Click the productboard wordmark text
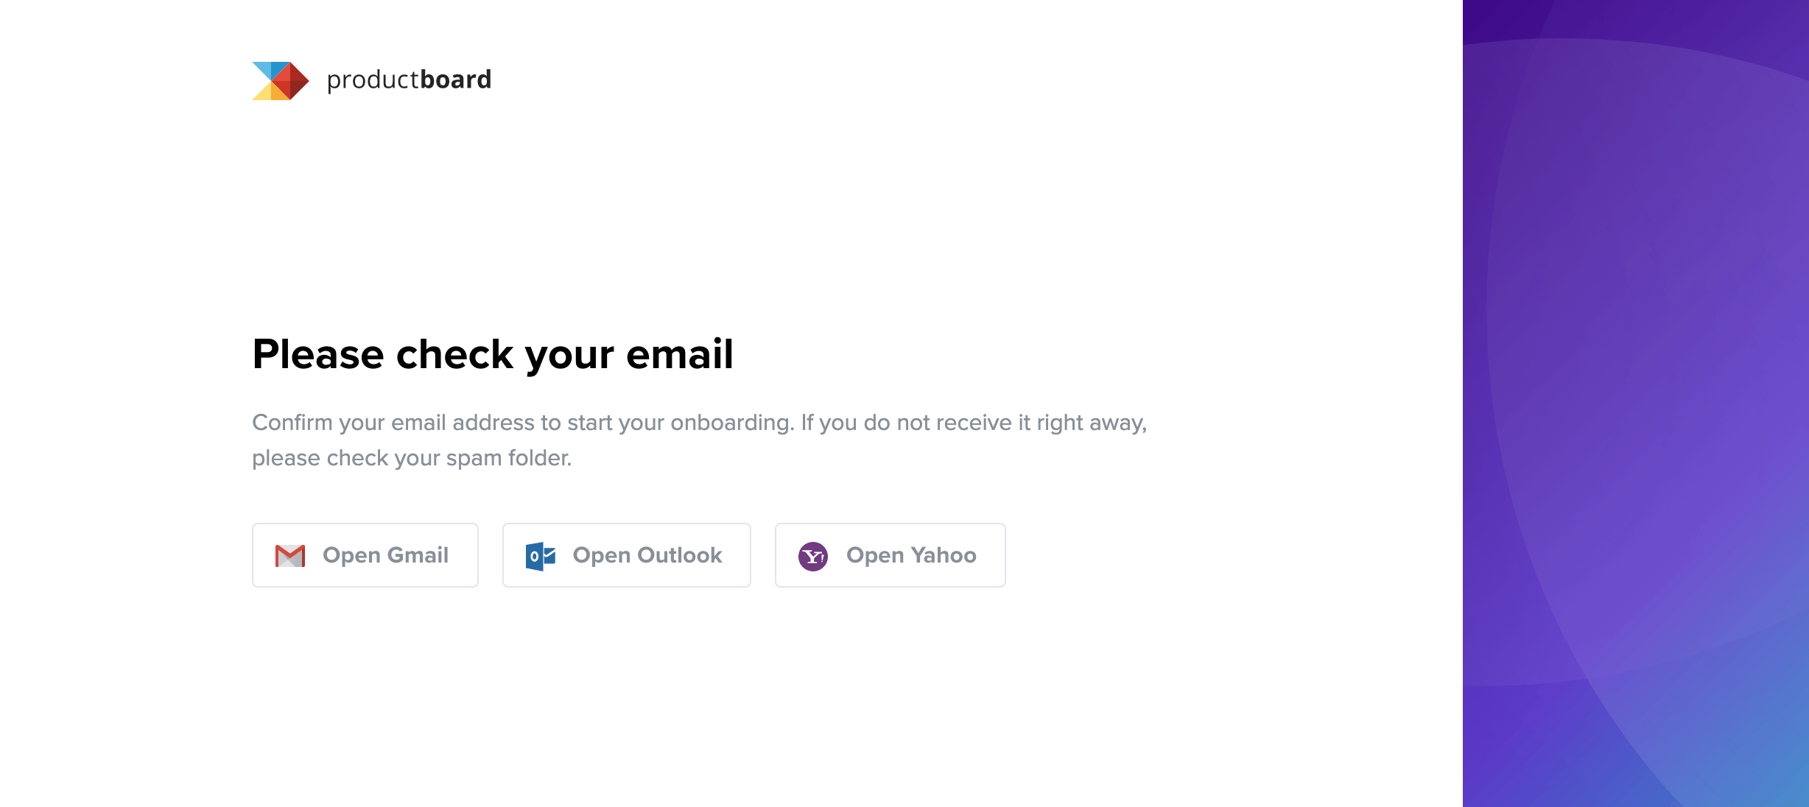The height and width of the screenshot is (807, 1809). tap(408, 80)
